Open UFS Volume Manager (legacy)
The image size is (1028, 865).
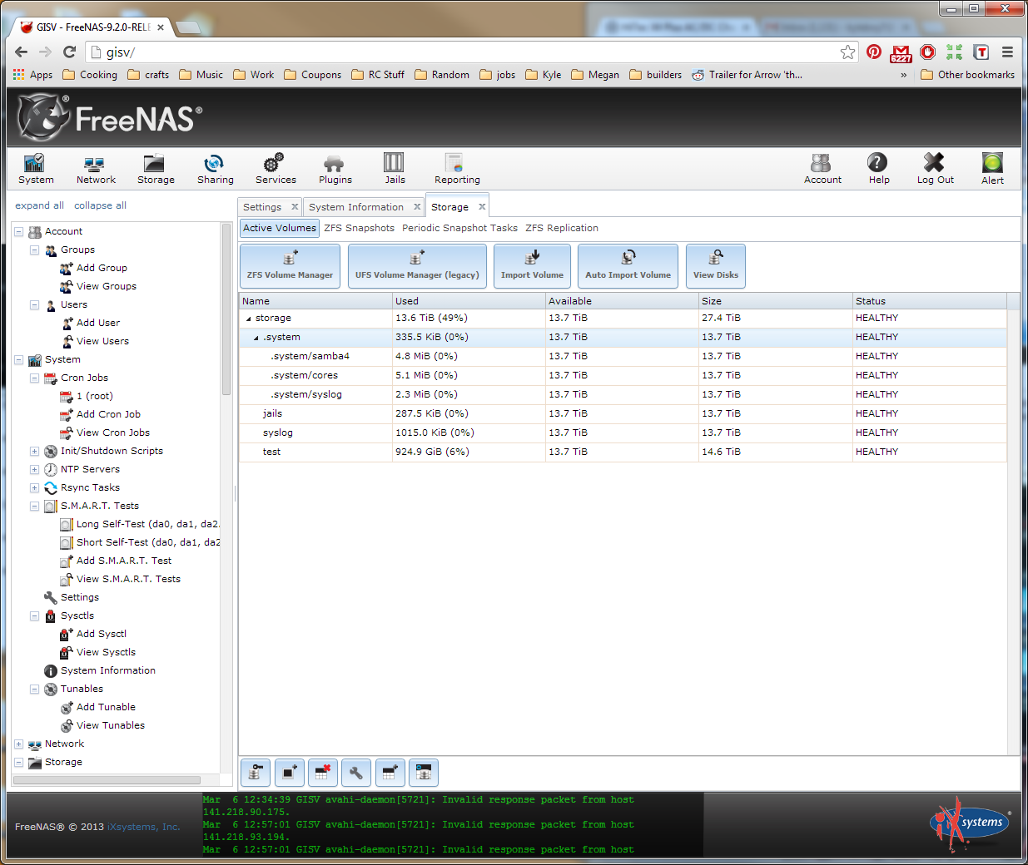tap(417, 266)
